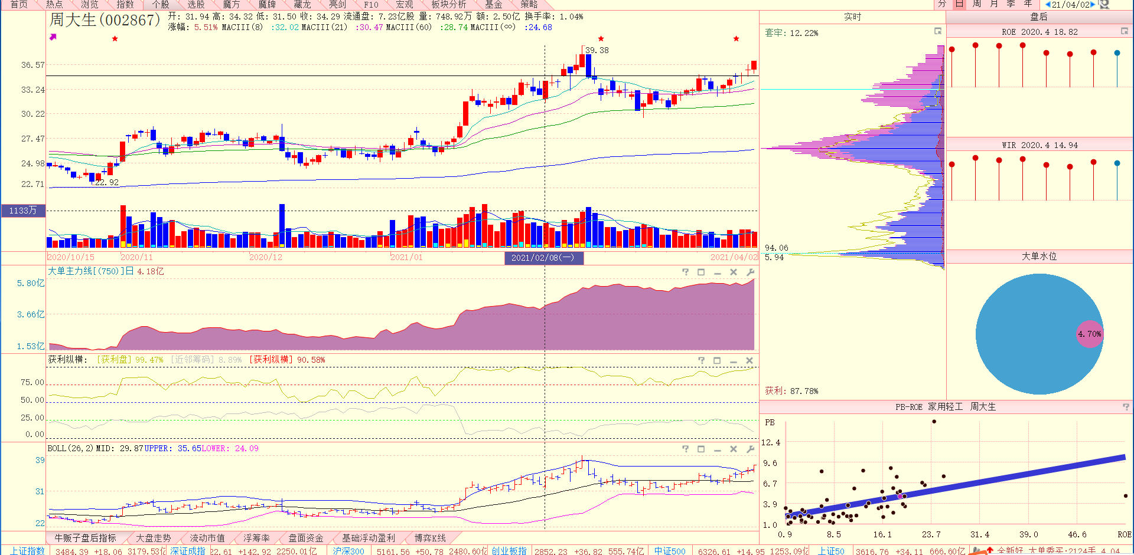Select the 基础浮动盈利 indicator tab
The width and height of the screenshot is (1134, 555).
coord(369,538)
